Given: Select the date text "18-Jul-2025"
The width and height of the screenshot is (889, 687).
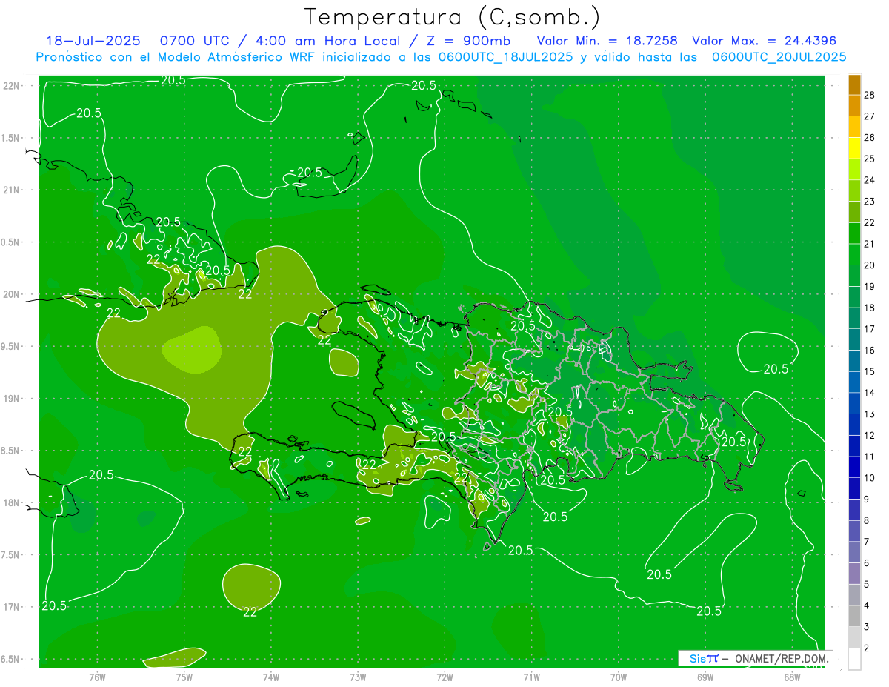Looking at the screenshot, I should click(x=93, y=41).
